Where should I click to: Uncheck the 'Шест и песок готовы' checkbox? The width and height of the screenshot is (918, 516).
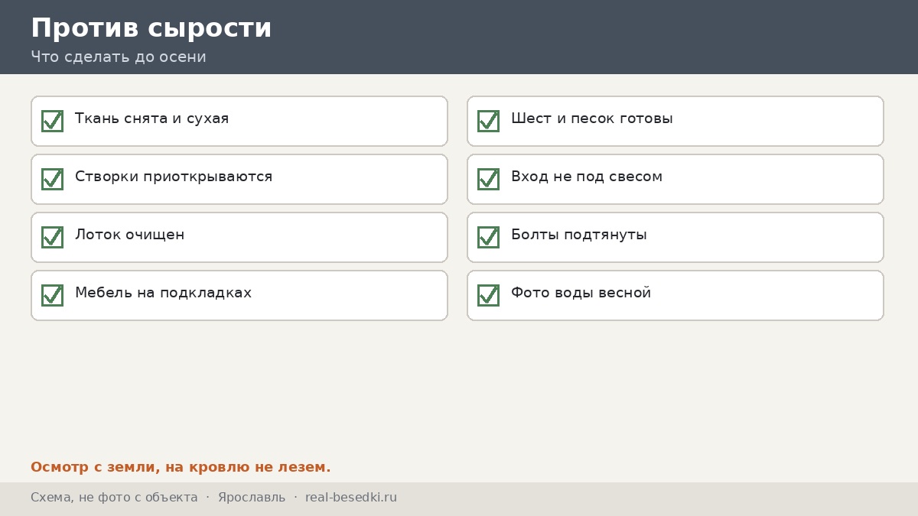(x=488, y=121)
